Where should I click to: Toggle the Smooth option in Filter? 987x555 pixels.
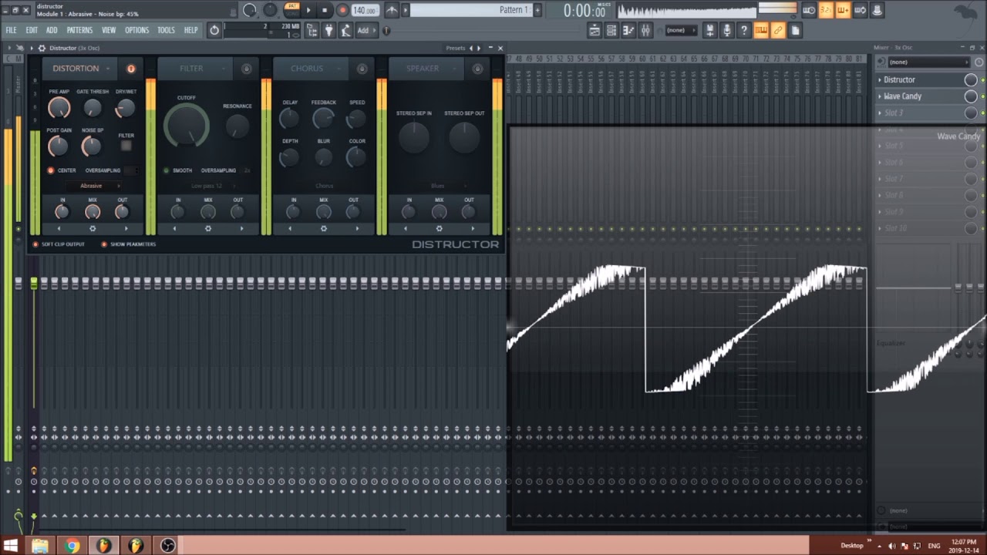click(166, 170)
